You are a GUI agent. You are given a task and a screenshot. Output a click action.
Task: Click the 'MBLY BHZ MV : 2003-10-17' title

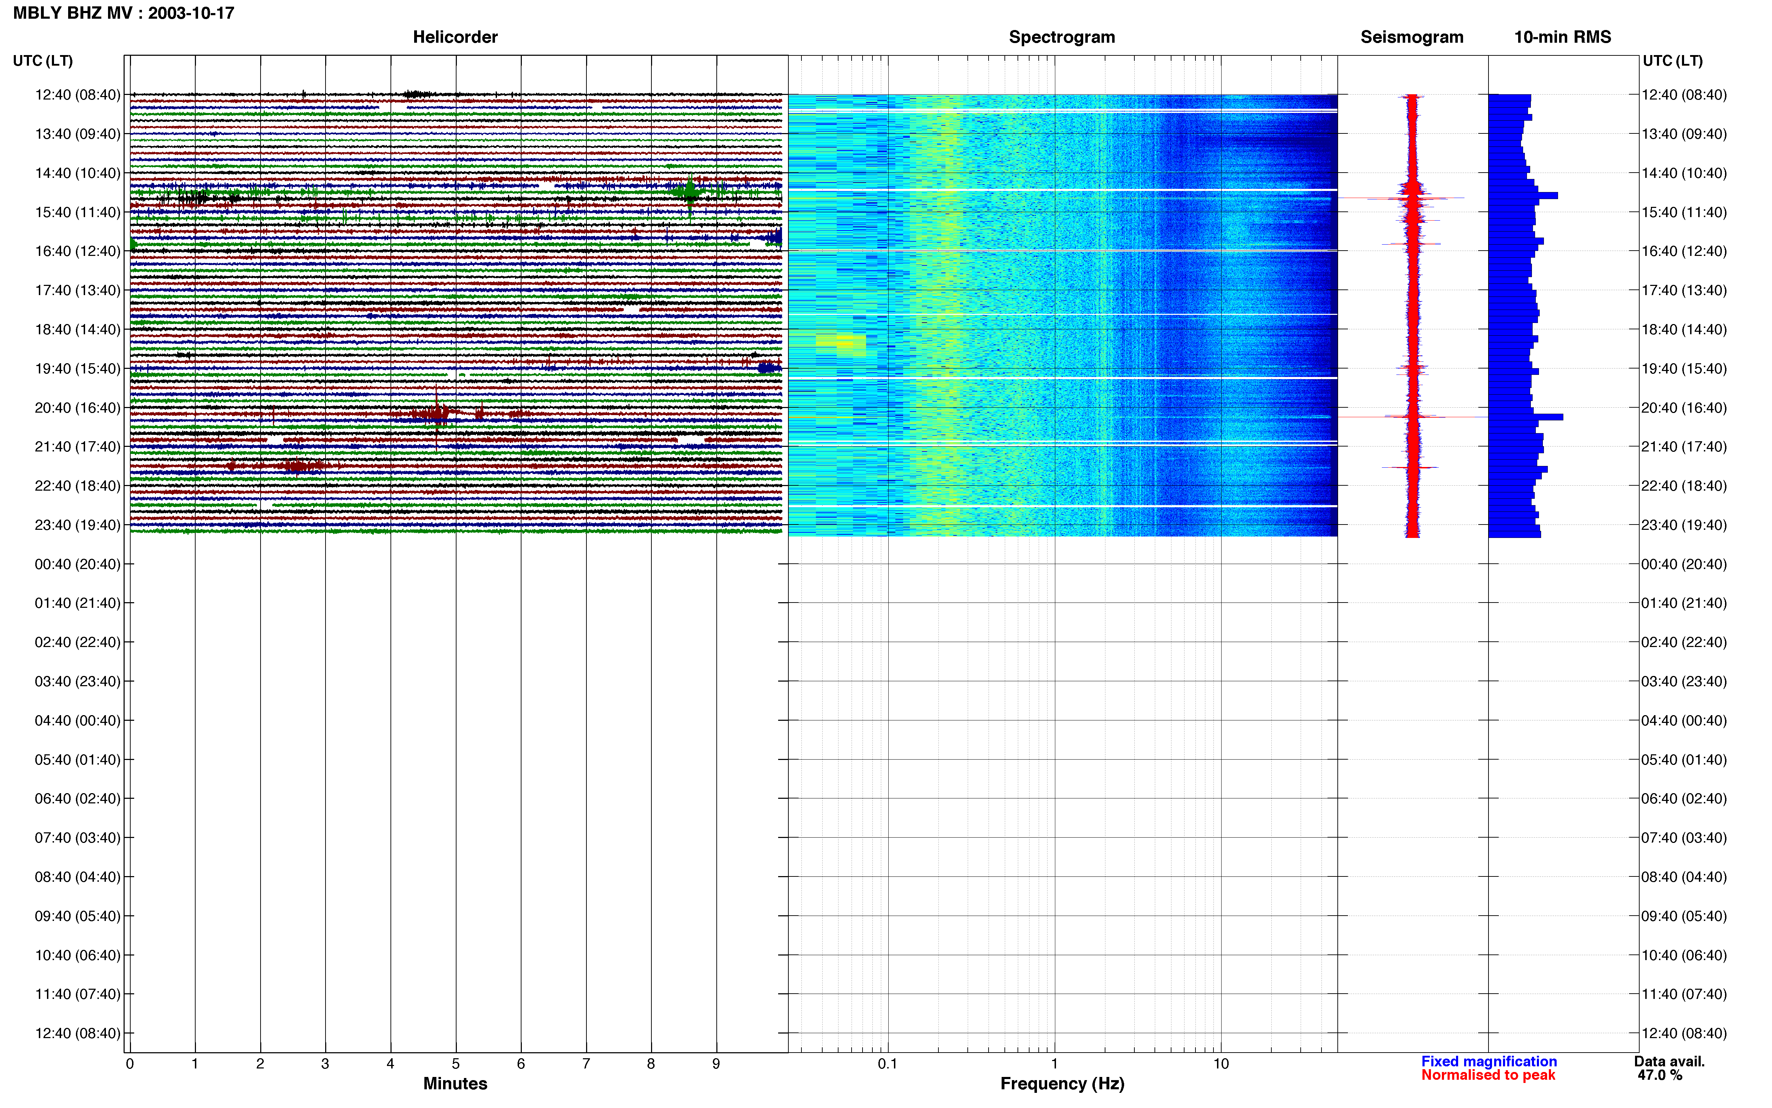(124, 13)
